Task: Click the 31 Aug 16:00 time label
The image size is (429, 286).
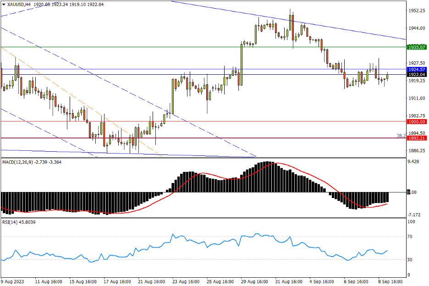Action: pyautogui.click(x=289, y=281)
